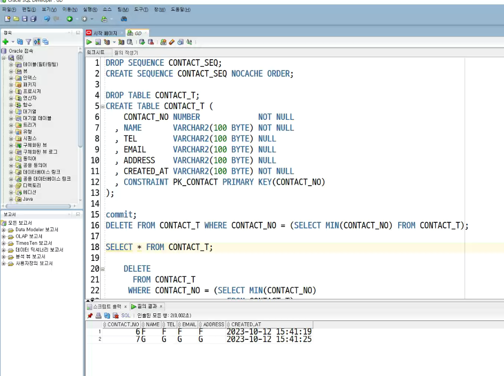
Task: Click the SQL History clock icon
Action: [181, 42]
